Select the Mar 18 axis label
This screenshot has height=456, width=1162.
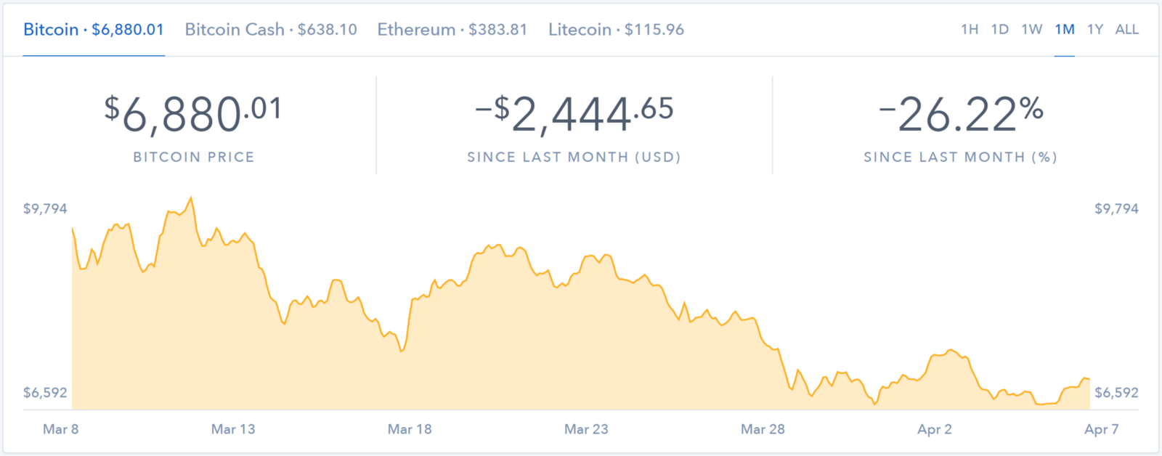[x=410, y=429]
